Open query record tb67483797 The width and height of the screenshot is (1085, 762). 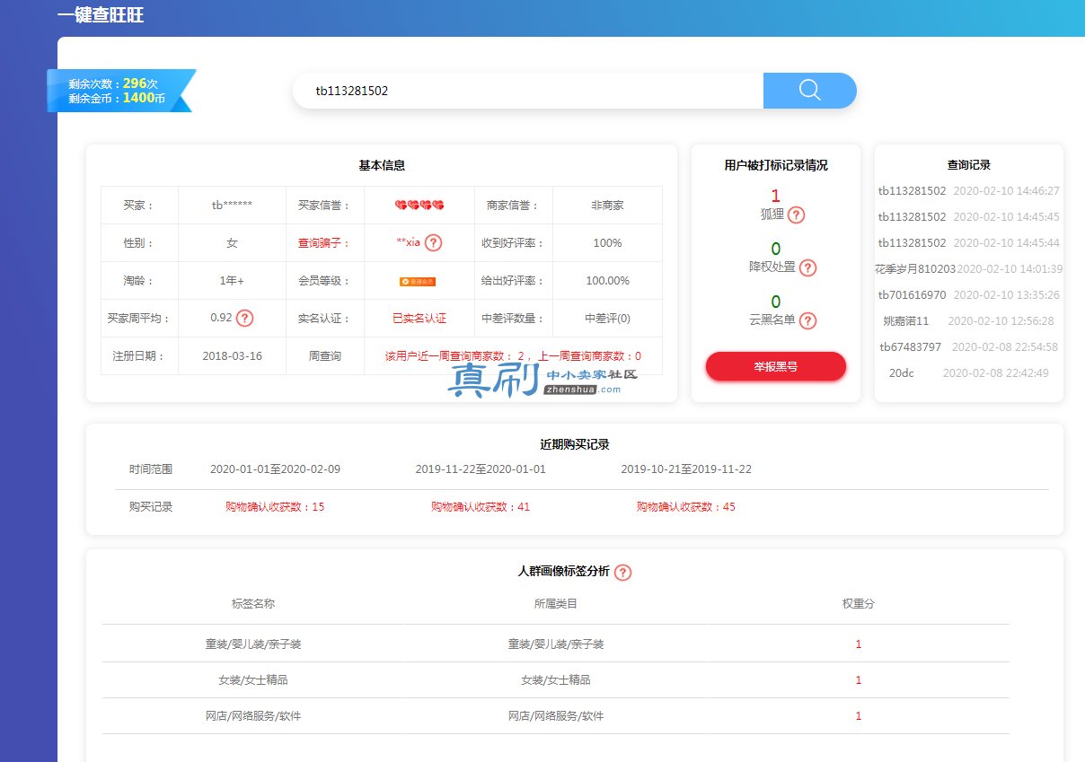pos(969,347)
